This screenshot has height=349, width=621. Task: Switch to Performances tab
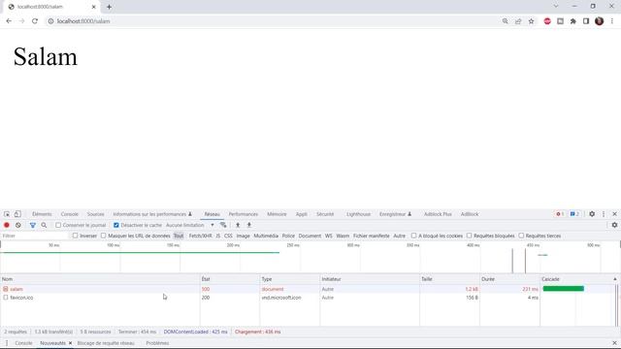[x=244, y=214]
